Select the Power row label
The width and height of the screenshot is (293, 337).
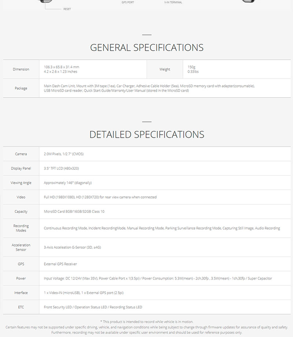click(21, 278)
